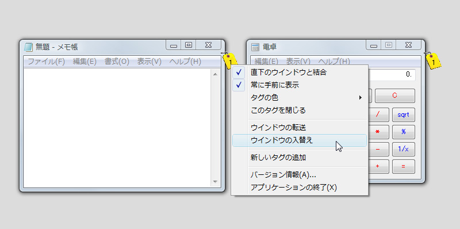
Task: Close the Notepad window
Action: coord(208,45)
